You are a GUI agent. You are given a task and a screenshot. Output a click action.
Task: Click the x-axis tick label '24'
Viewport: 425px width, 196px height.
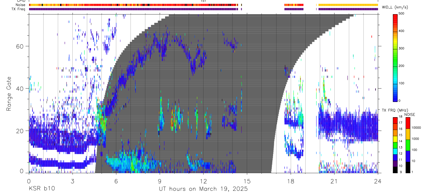coord(378,181)
